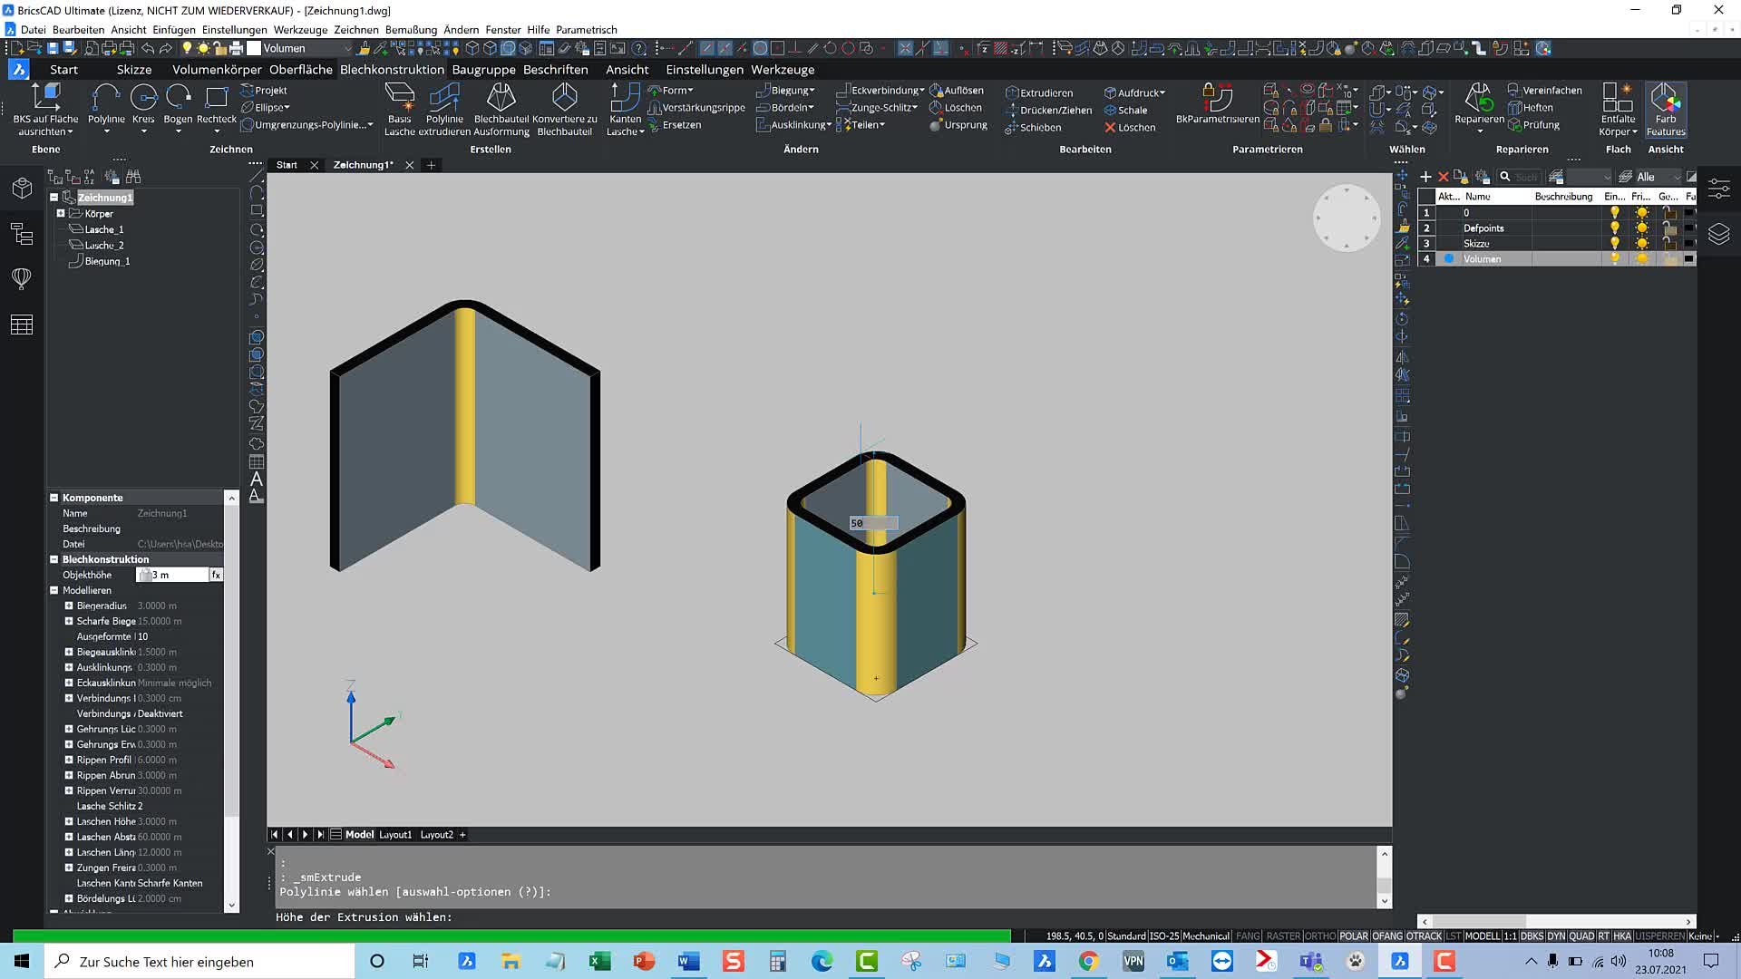
Task: Toggle lock icon for layer Defpoints
Action: tap(1669, 228)
